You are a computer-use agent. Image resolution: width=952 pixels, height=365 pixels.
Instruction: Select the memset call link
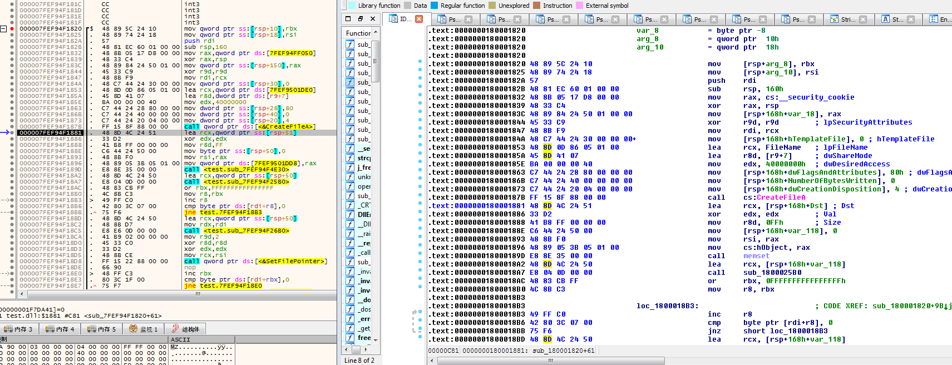[x=756, y=256]
